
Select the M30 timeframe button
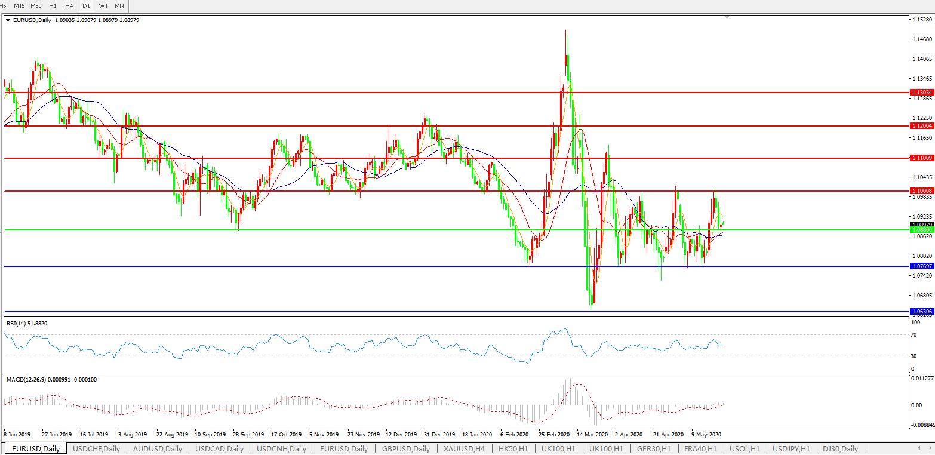36,5
